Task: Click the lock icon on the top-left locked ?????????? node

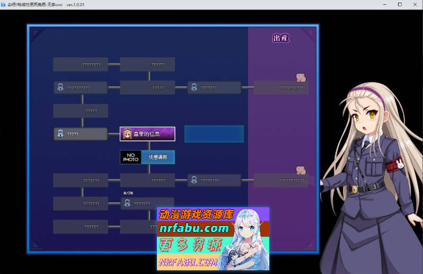Action: [x=60, y=87]
